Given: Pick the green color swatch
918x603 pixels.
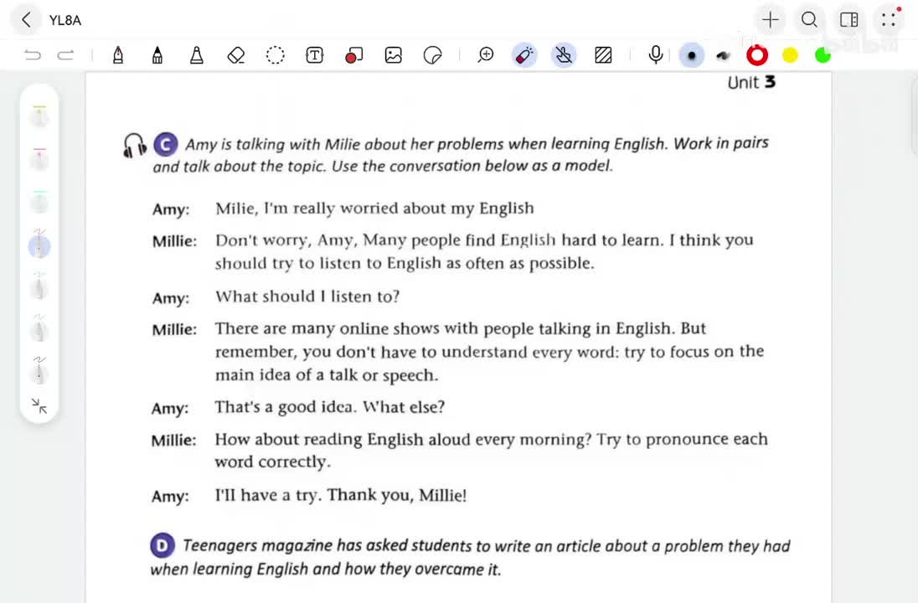Looking at the screenshot, I should 823,55.
